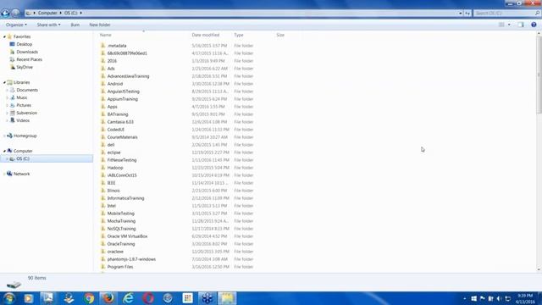Launch Google Chrome from taskbar

[89, 298]
